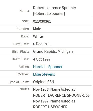Click the SSN: field label

26,21
